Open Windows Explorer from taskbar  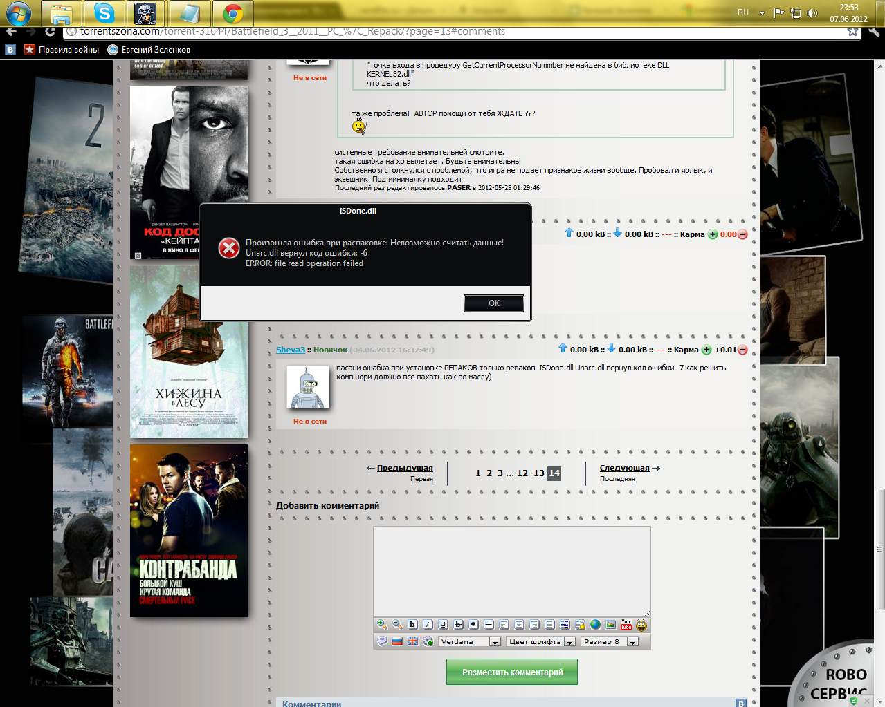pos(62,13)
